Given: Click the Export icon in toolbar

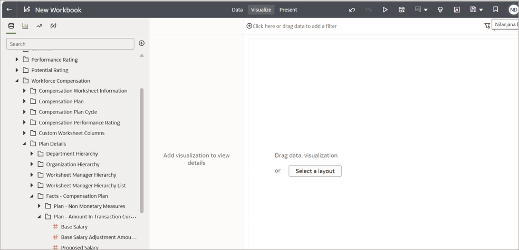Looking at the screenshot, I should pos(457,10).
